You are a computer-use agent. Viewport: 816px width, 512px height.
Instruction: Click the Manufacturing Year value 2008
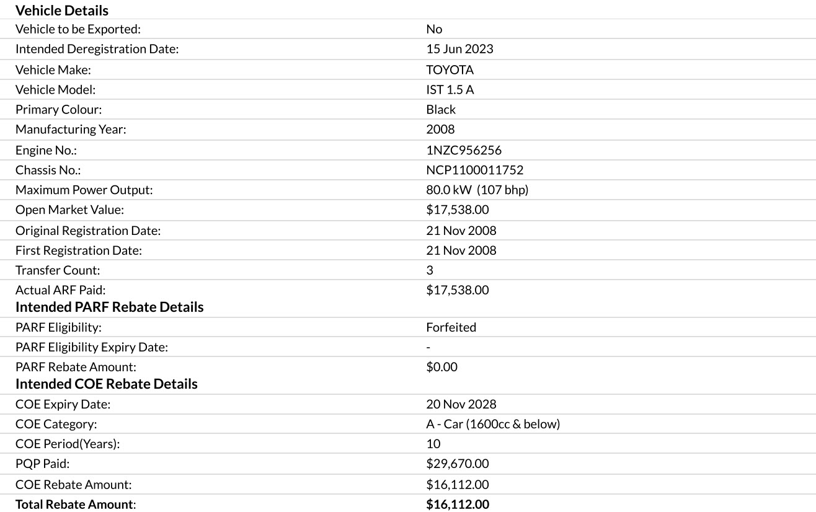pos(440,129)
